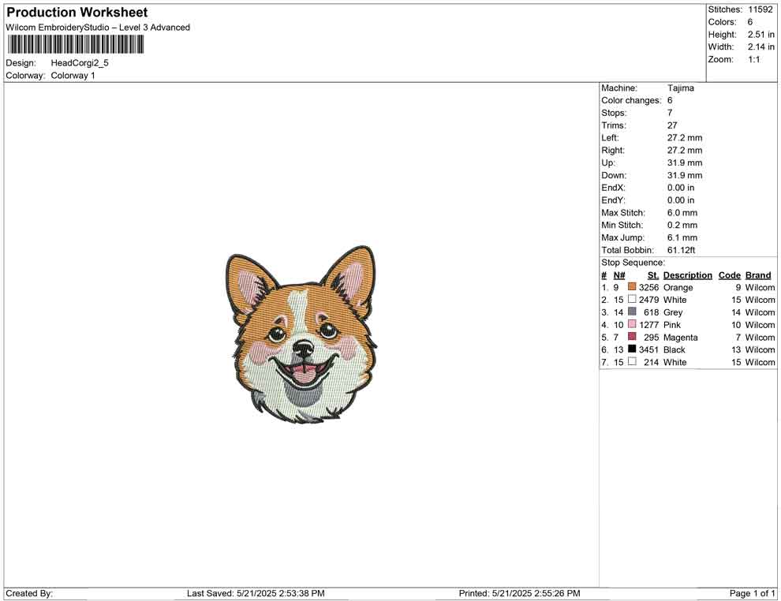Click the Black stitch count 3451
This screenshot has width=781, height=601.
[x=649, y=349]
